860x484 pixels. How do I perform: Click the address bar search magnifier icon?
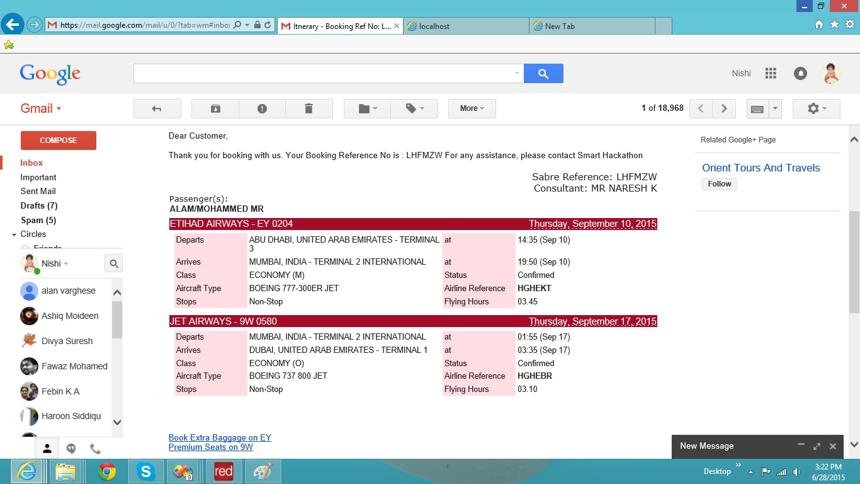(237, 25)
